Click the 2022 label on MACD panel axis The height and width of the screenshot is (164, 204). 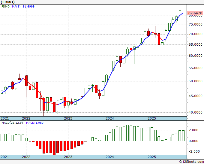point(26,157)
